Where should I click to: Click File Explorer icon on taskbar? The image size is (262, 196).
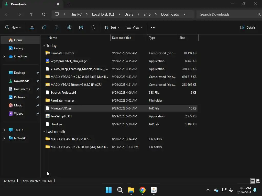pyautogui.click(x=131, y=190)
